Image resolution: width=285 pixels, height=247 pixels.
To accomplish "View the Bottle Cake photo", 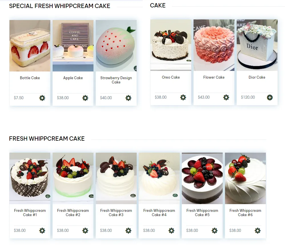I will pyautogui.click(x=30, y=46).
